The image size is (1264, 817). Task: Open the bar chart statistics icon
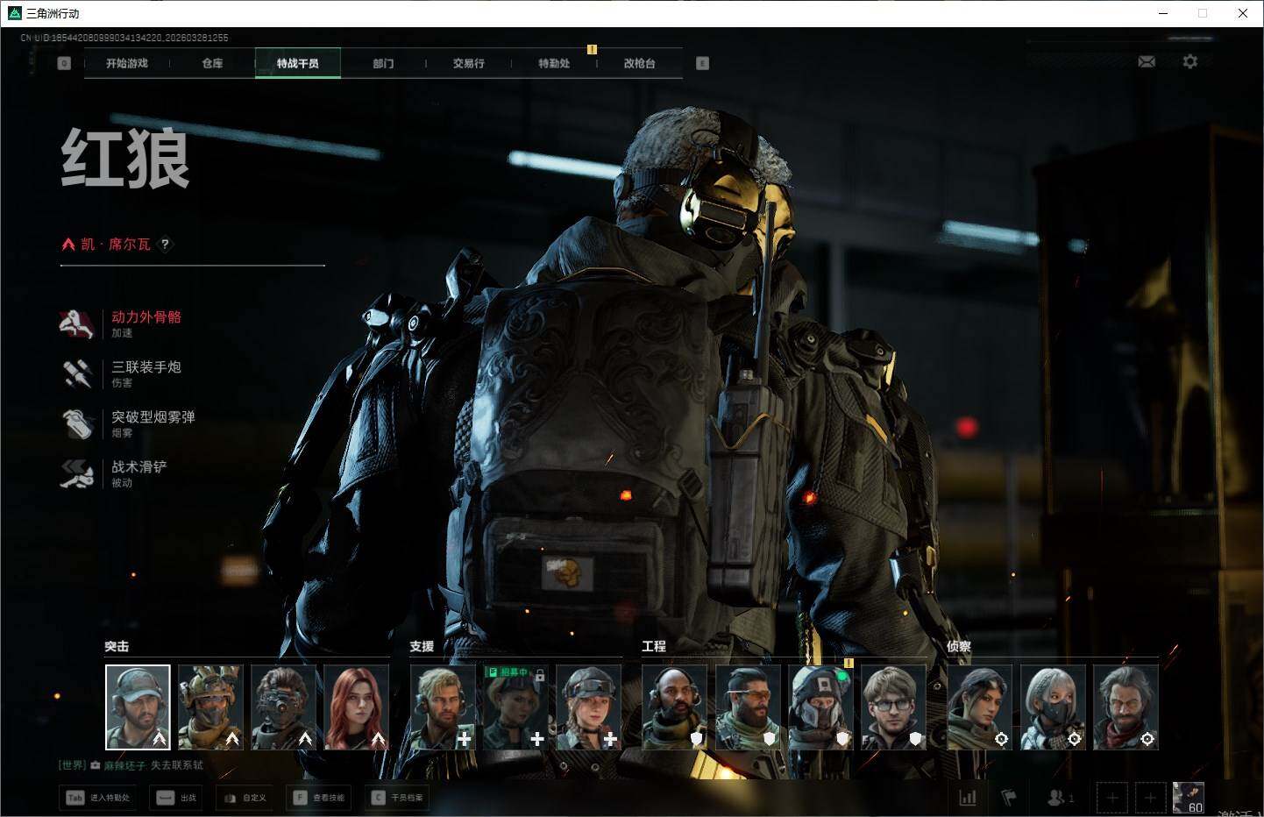click(968, 798)
